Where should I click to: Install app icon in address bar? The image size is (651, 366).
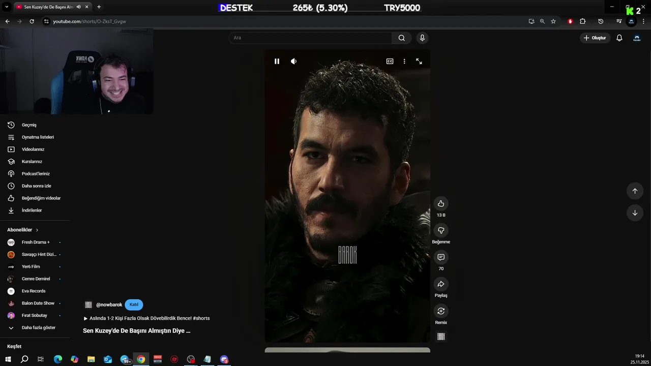point(531,21)
